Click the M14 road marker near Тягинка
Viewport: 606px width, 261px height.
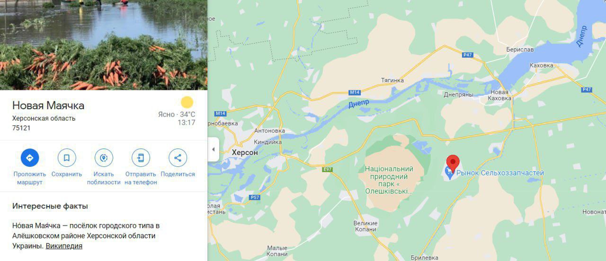pos(355,92)
